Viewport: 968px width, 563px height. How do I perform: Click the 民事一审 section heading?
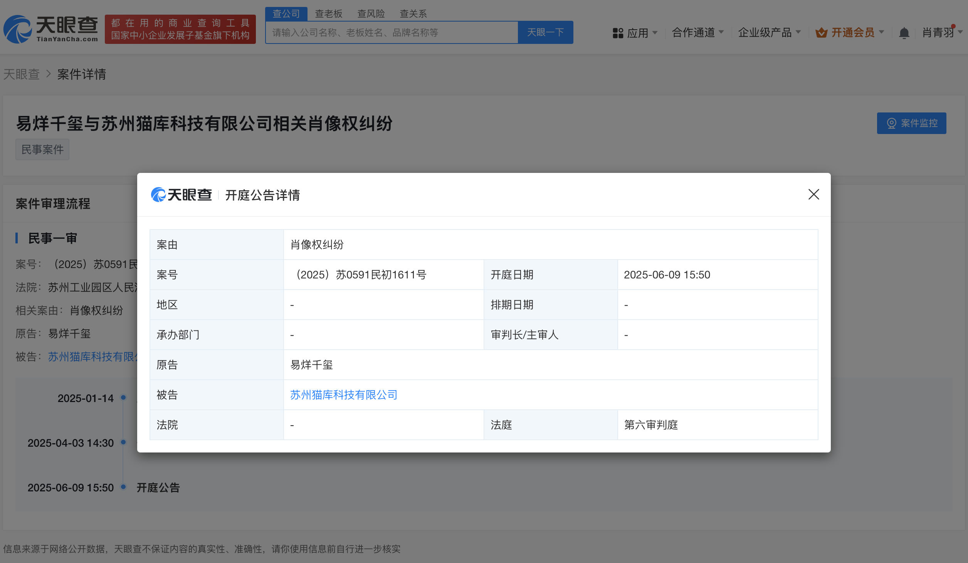[x=53, y=238]
